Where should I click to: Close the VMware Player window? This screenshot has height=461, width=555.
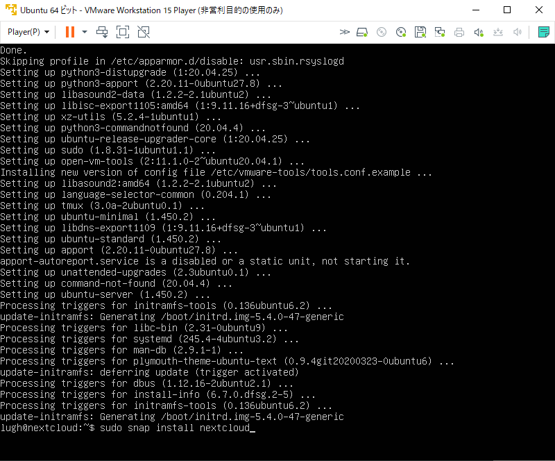[539, 10]
